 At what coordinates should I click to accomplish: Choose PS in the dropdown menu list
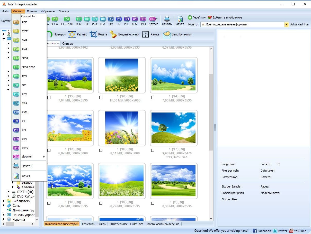[x=29, y=121]
